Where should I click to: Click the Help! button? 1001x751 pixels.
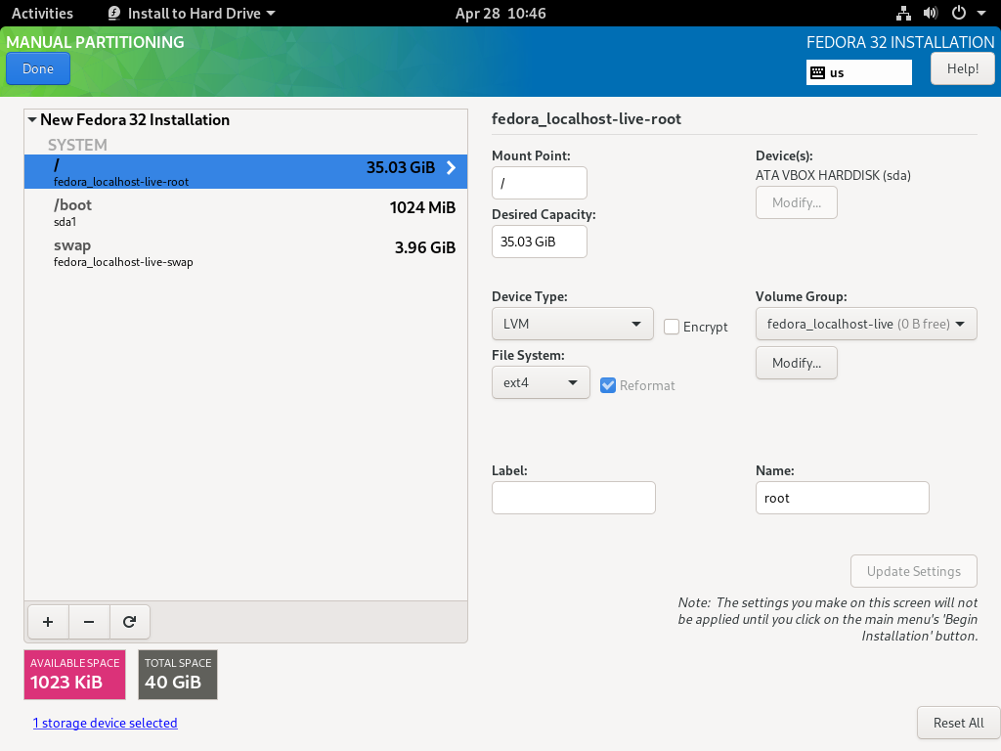(x=962, y=68)
